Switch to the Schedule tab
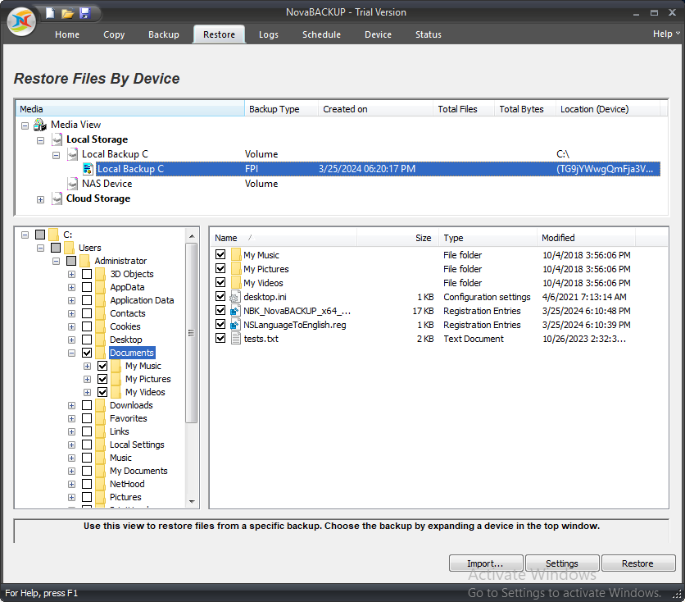Viewport: 685px width, 602px height. click(x=321, y=34)
